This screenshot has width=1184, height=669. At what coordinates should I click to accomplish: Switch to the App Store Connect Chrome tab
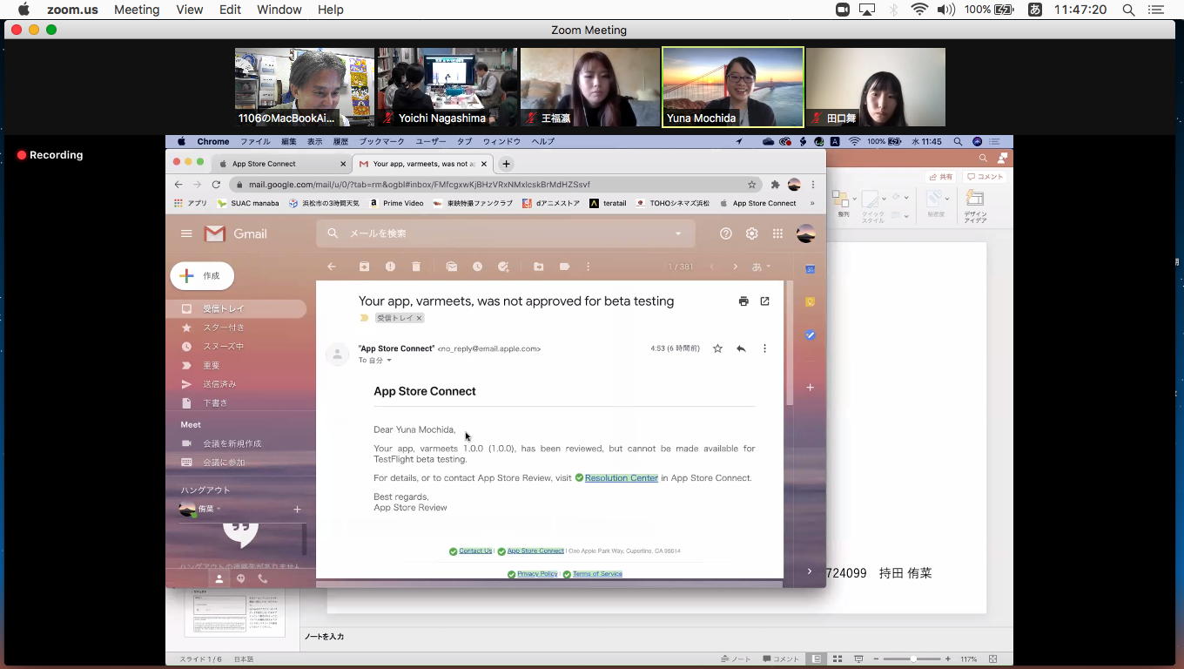coord(282,164)
